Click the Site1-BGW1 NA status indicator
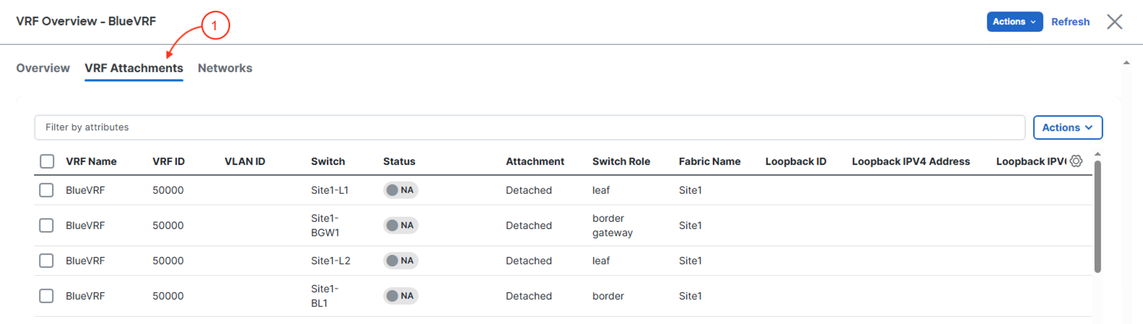Screen dimensions: 1143x324 pyautogui.click(x=400, y=225)
